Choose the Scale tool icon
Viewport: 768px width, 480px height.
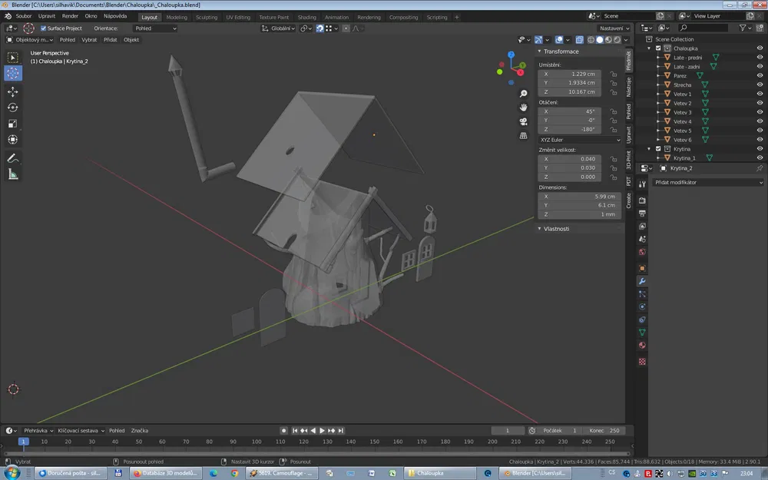pyautogui.click(x=13, y=124)
